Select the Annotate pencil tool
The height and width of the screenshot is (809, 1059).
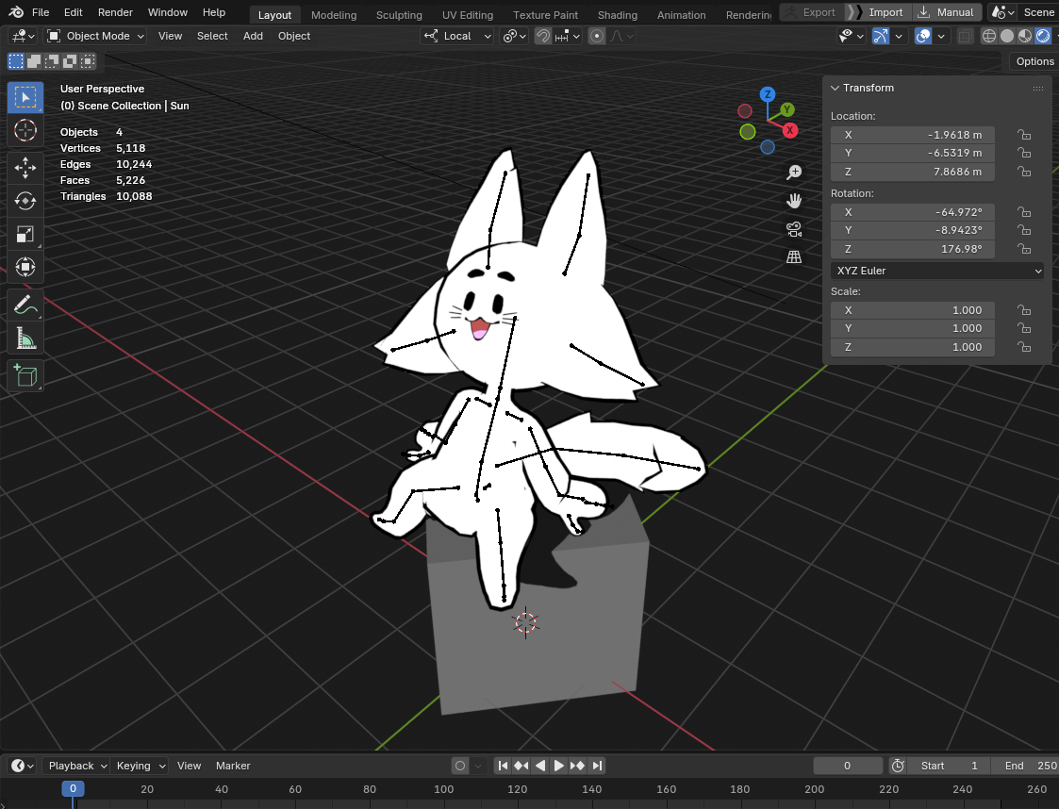pos(25,305)
